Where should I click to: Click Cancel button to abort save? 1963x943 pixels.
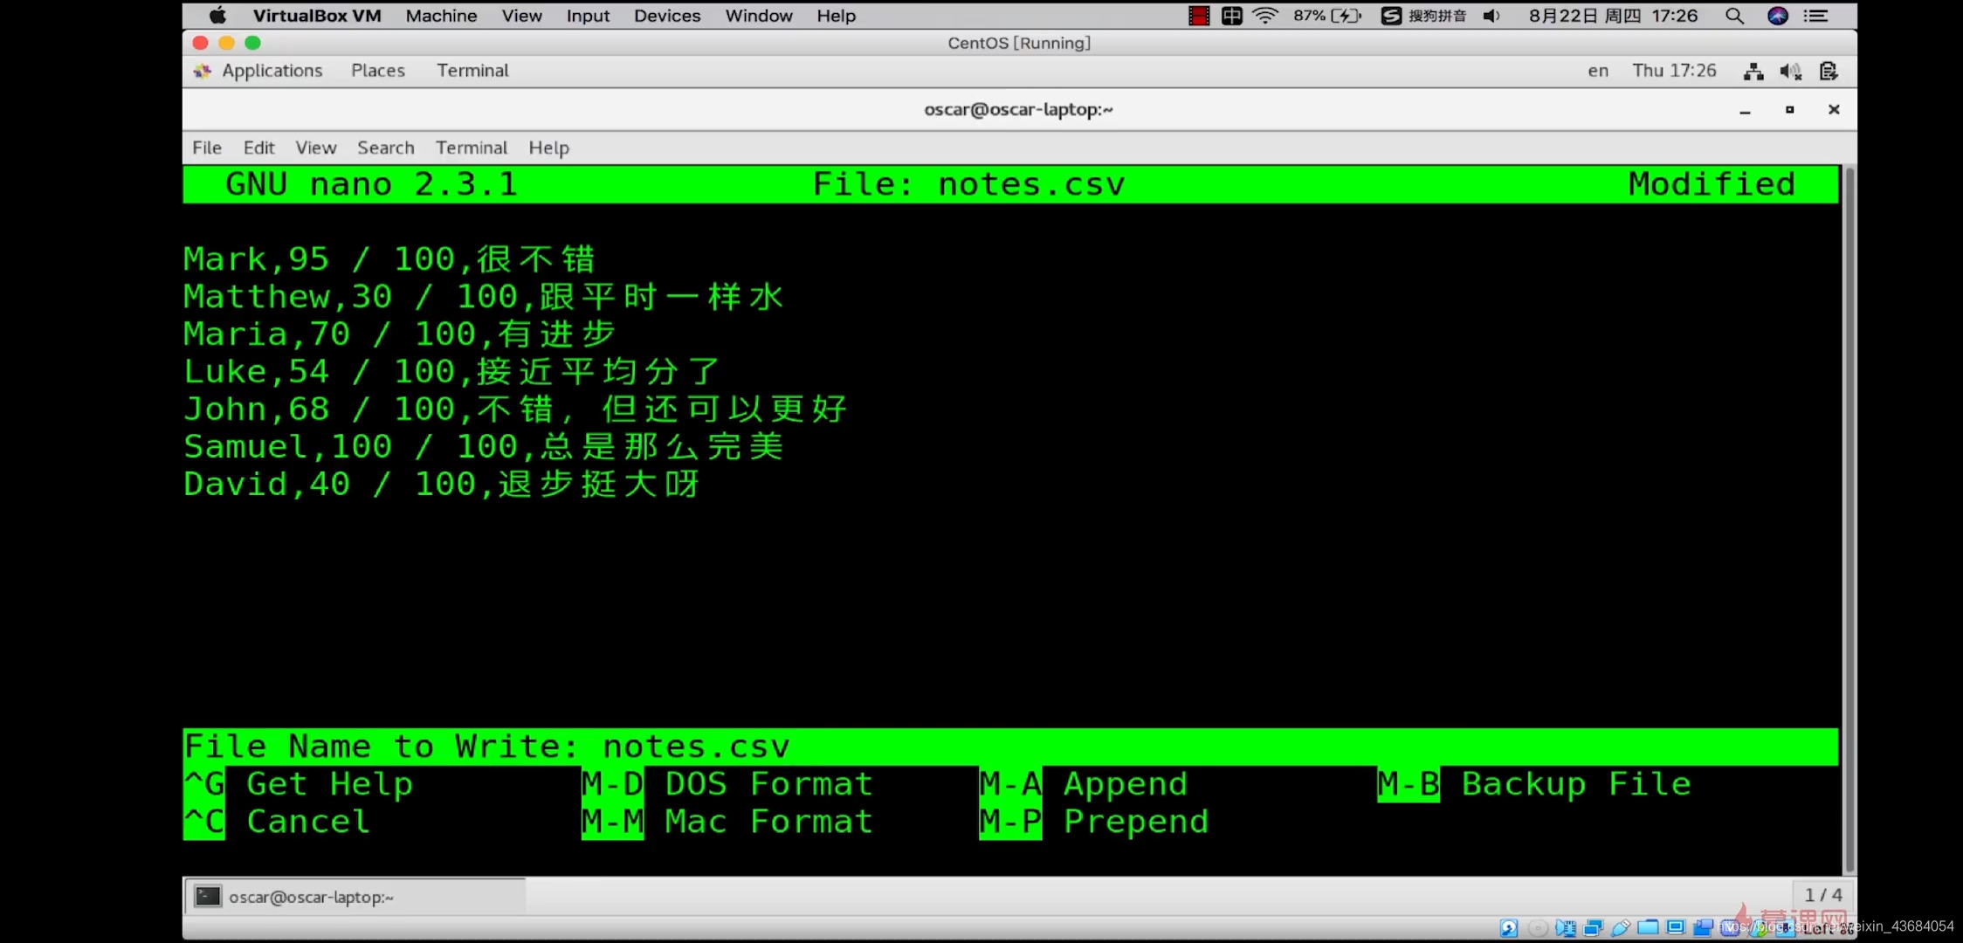point(308,822)
